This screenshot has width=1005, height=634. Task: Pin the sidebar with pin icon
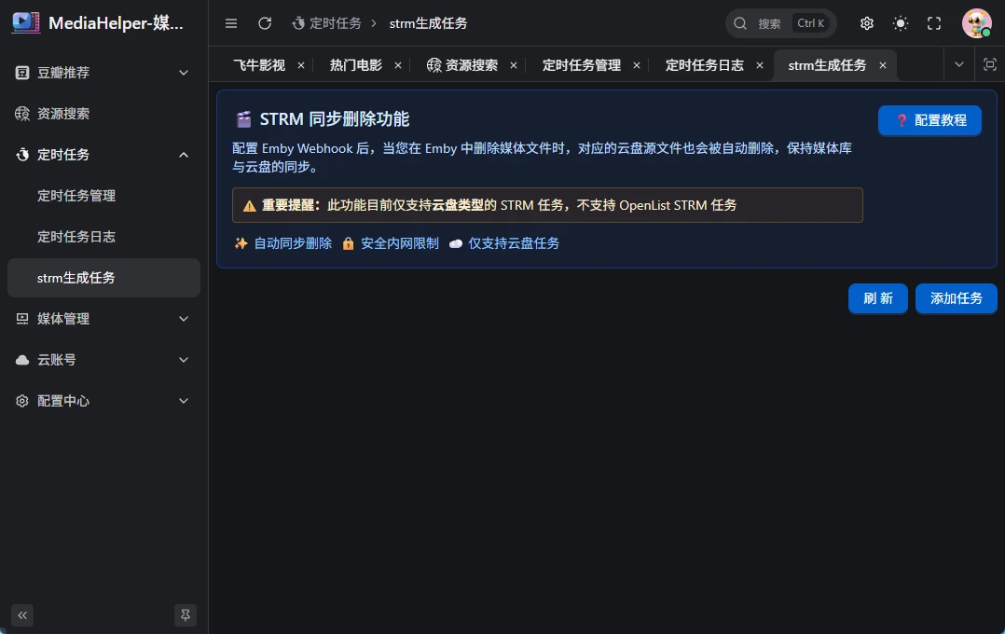pyautogui.click(x=186, y=614)
